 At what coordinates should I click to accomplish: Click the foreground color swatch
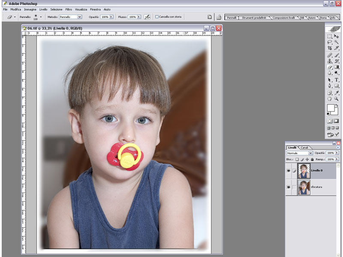pyautogui.click(x=331, y=108)
